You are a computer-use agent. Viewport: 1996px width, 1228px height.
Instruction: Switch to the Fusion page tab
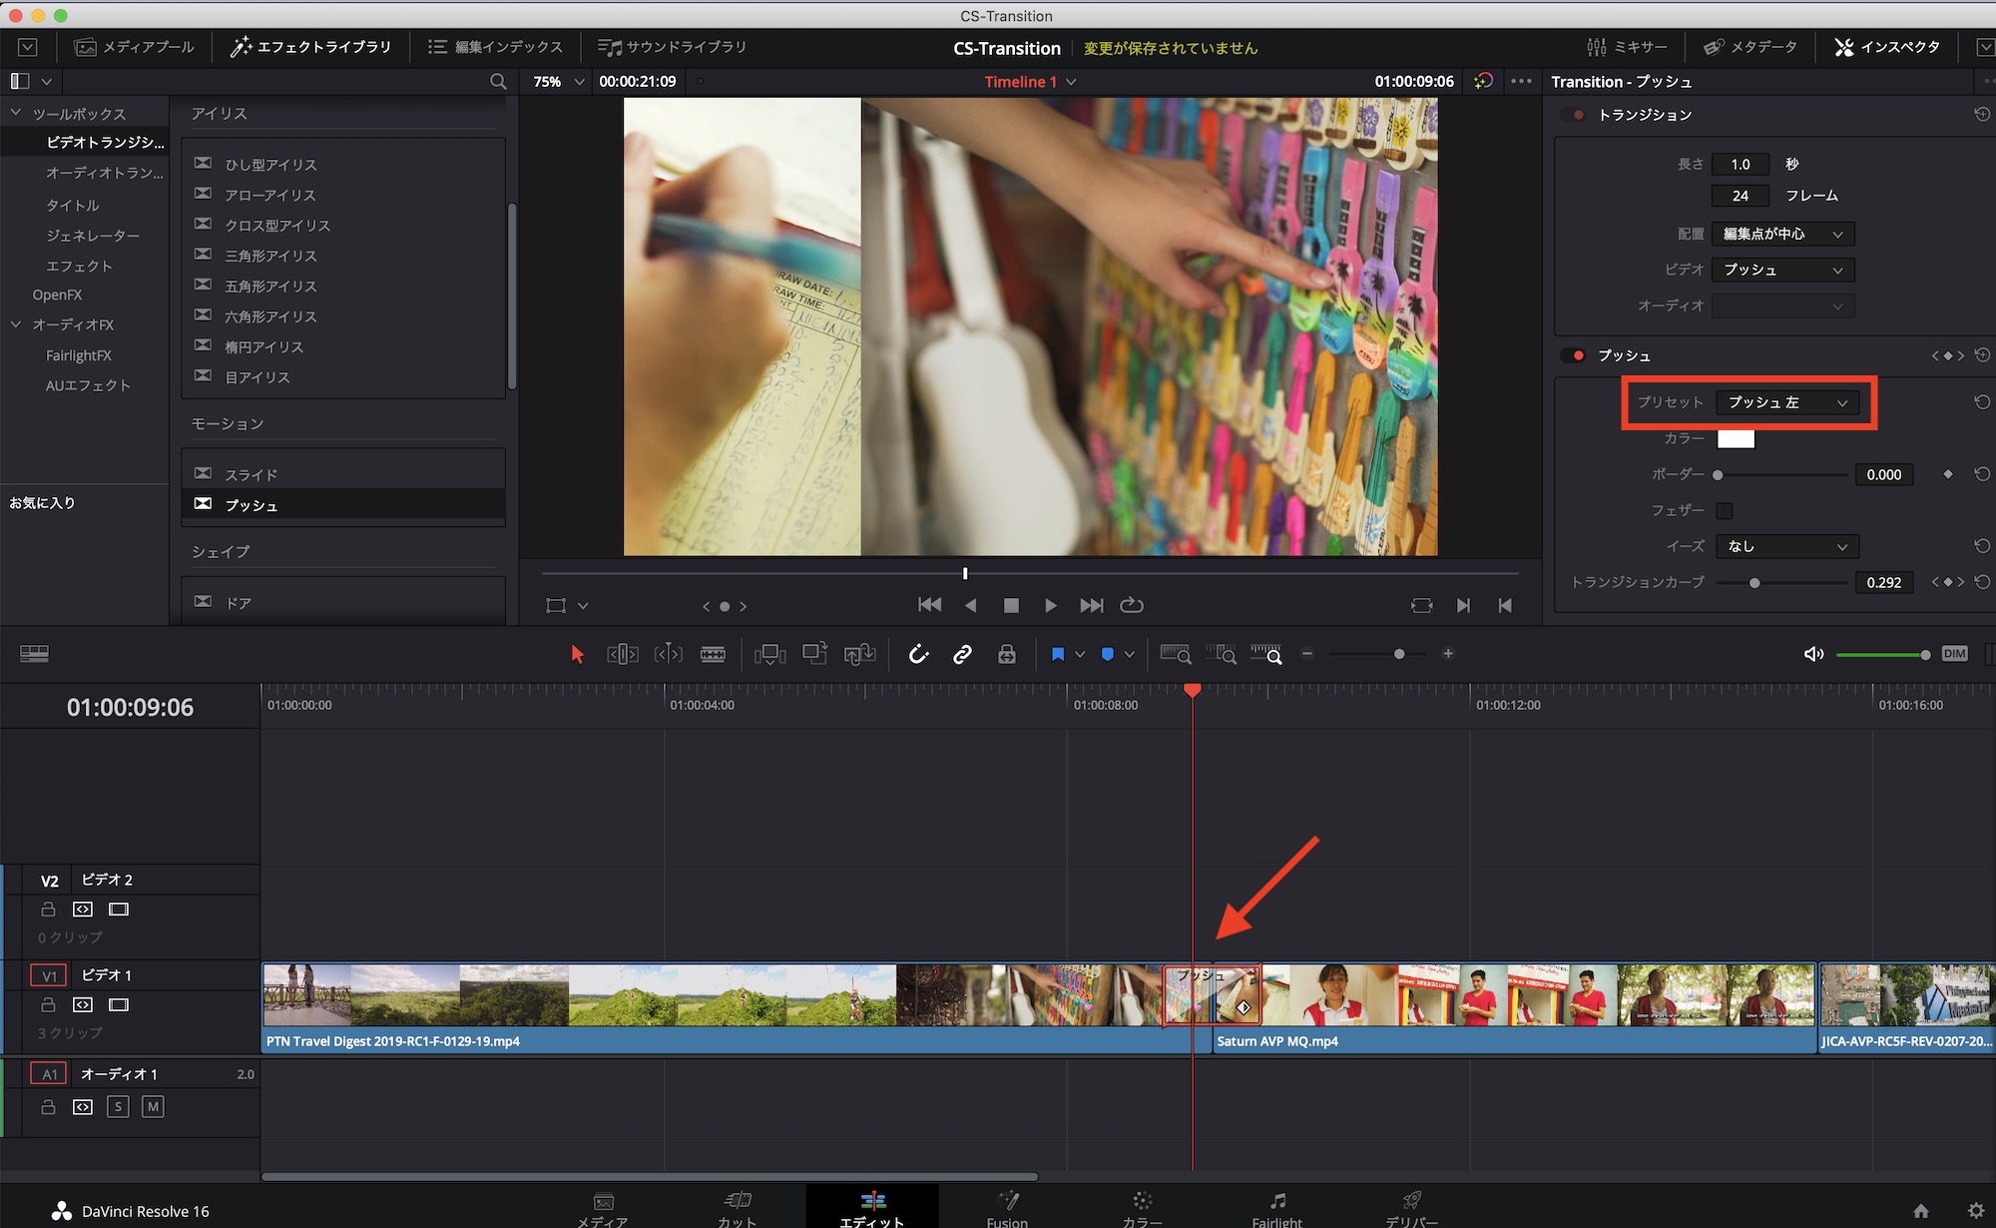point(1007,1208)
